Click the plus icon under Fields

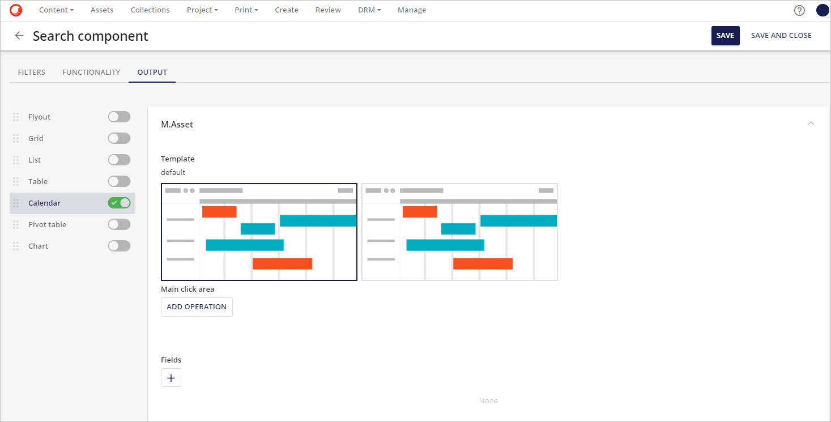[x=171, y=378]
